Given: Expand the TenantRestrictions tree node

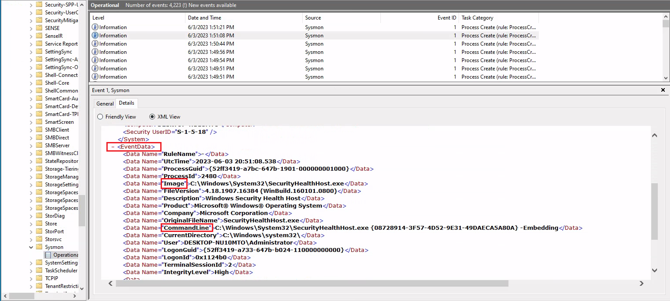Looking at the screenshot, I should tap(31, 286).
